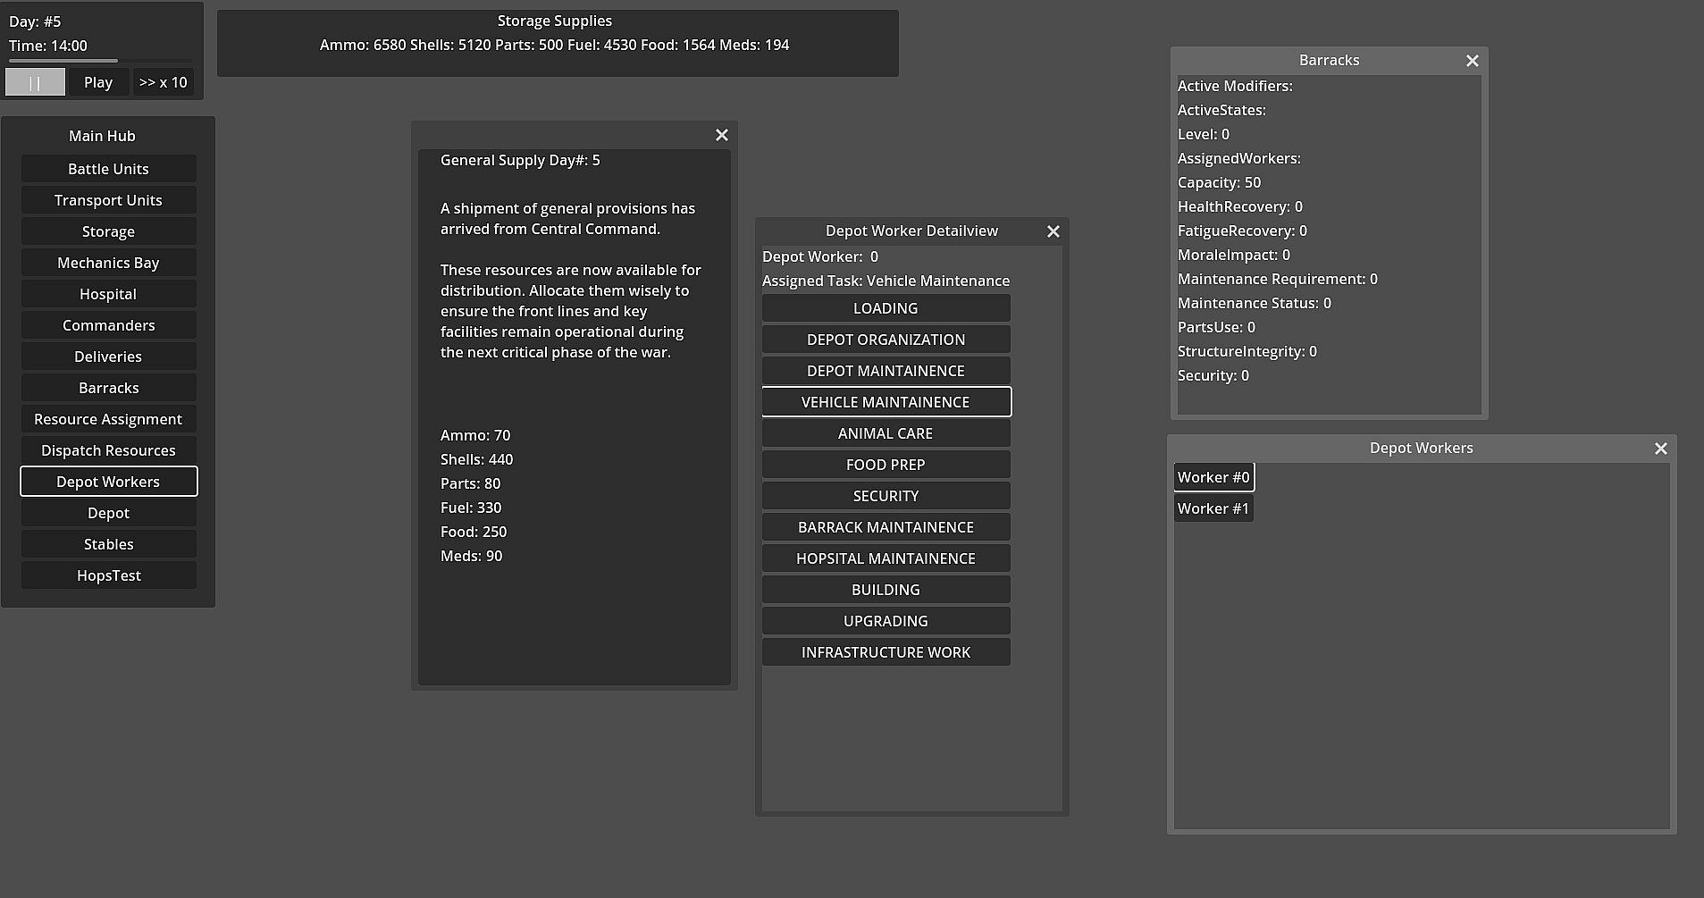Go to Mechanics Bay
This screenshot has height=898, width=1704.
coord(108,263)
